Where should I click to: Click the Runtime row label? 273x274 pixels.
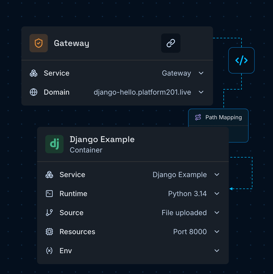(73, 194)
